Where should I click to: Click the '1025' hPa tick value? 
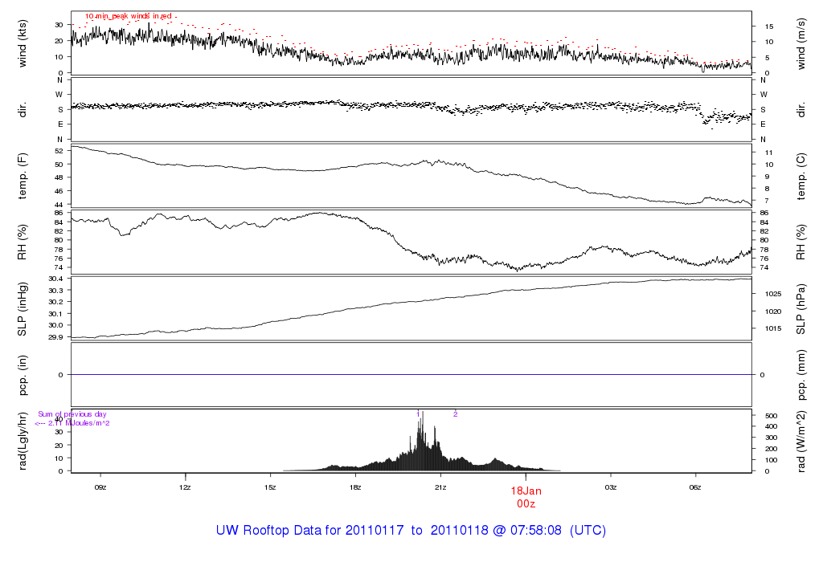pyautogui.click(x=772, y=294)
